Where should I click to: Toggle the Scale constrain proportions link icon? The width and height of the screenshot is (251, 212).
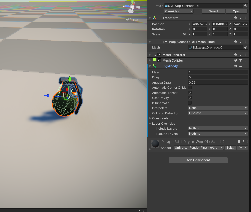(x=184, y=34)
